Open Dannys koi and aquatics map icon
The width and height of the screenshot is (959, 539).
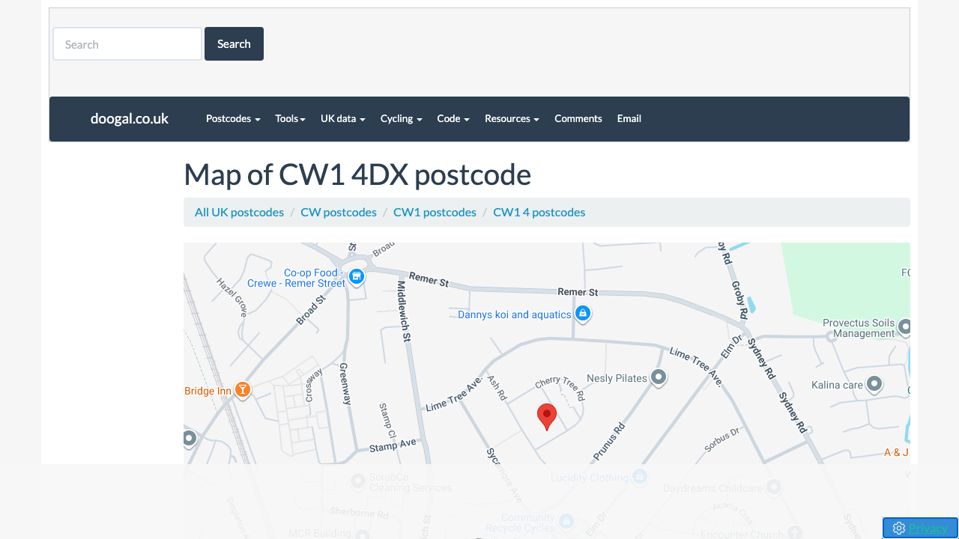tap(583, 313)
